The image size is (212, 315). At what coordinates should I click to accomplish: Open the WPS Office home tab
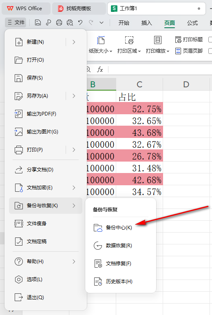coord(26,9)
